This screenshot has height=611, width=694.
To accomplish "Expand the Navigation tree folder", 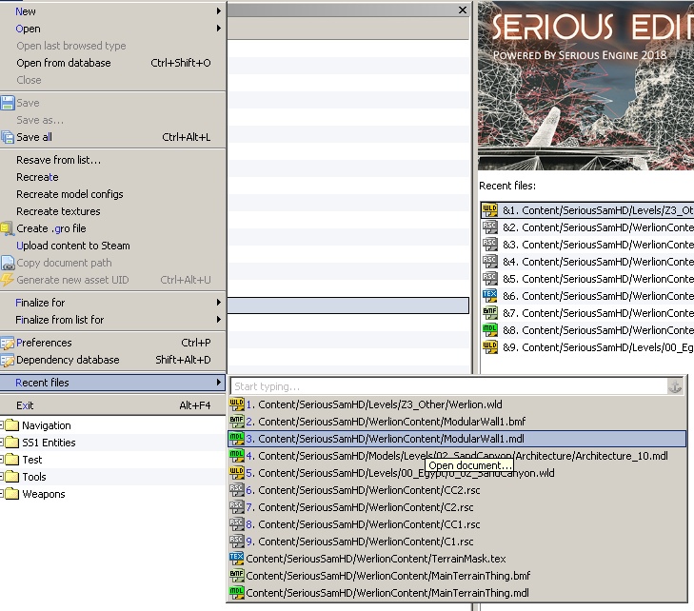I will [x=2, y=425].
